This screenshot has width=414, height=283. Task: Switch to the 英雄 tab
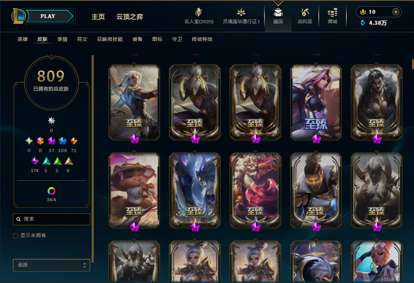(23, 39)
